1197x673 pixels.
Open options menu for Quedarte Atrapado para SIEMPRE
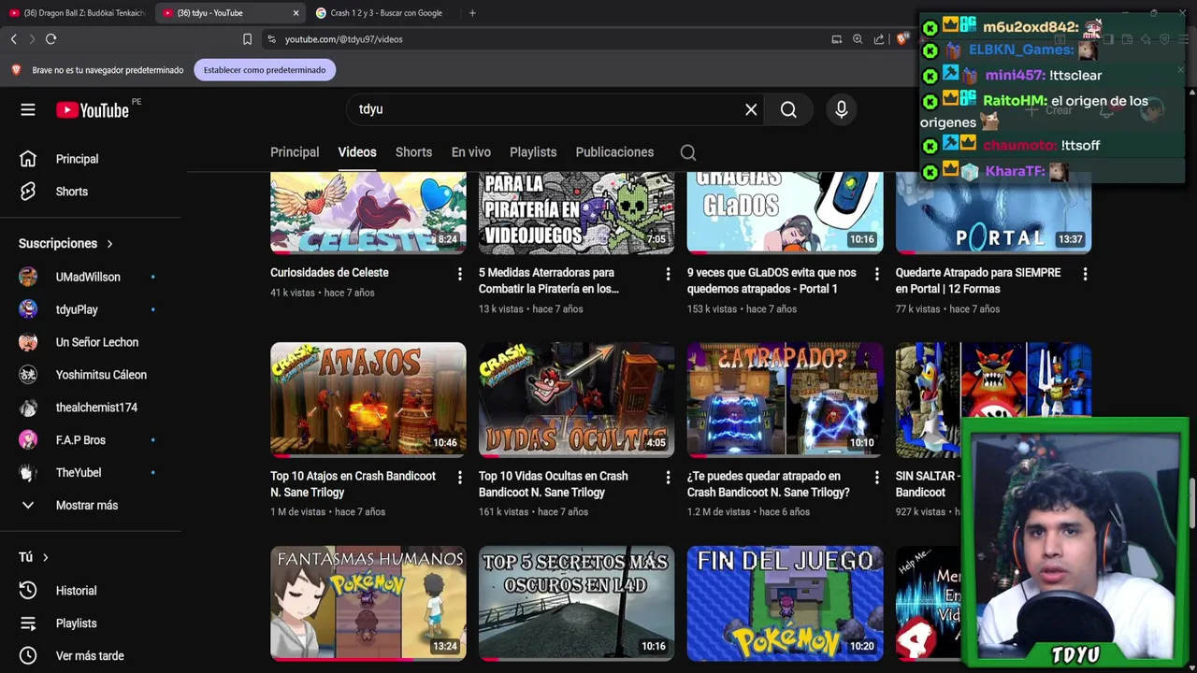[1085, 274]
